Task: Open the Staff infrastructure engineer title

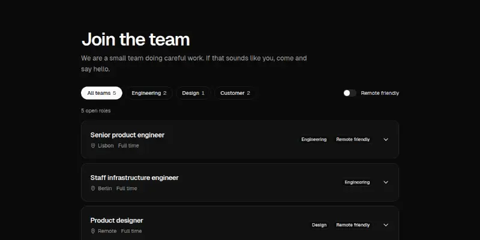Action: [134, 178]
